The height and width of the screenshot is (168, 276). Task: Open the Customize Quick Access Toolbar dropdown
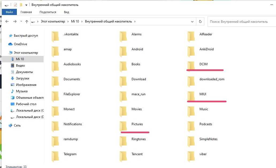pos(26,5)
